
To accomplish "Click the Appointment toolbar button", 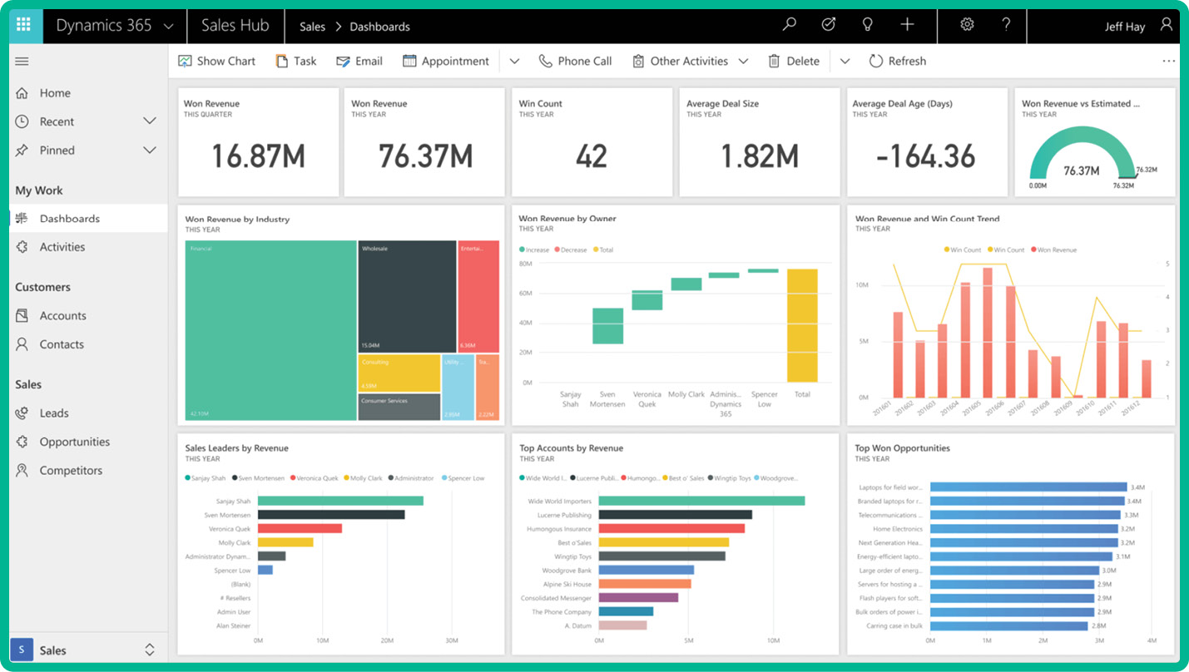I will [445, 61].
